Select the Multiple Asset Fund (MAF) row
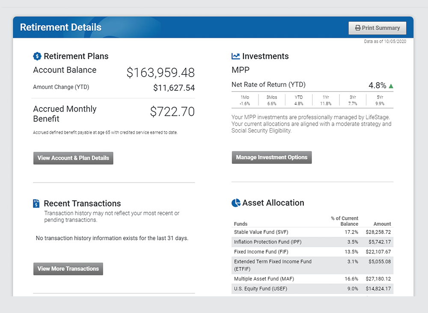Image resolution: width=428 pixels, height=313 pixels. [x=312, y=279]
